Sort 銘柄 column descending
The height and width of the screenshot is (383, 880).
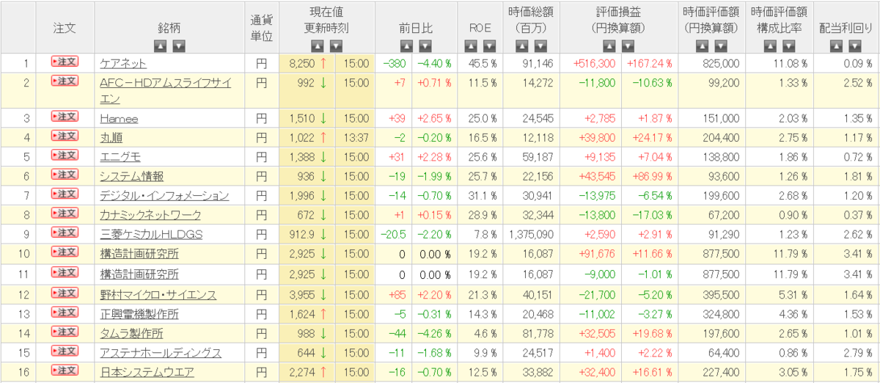tap(178, 46)
